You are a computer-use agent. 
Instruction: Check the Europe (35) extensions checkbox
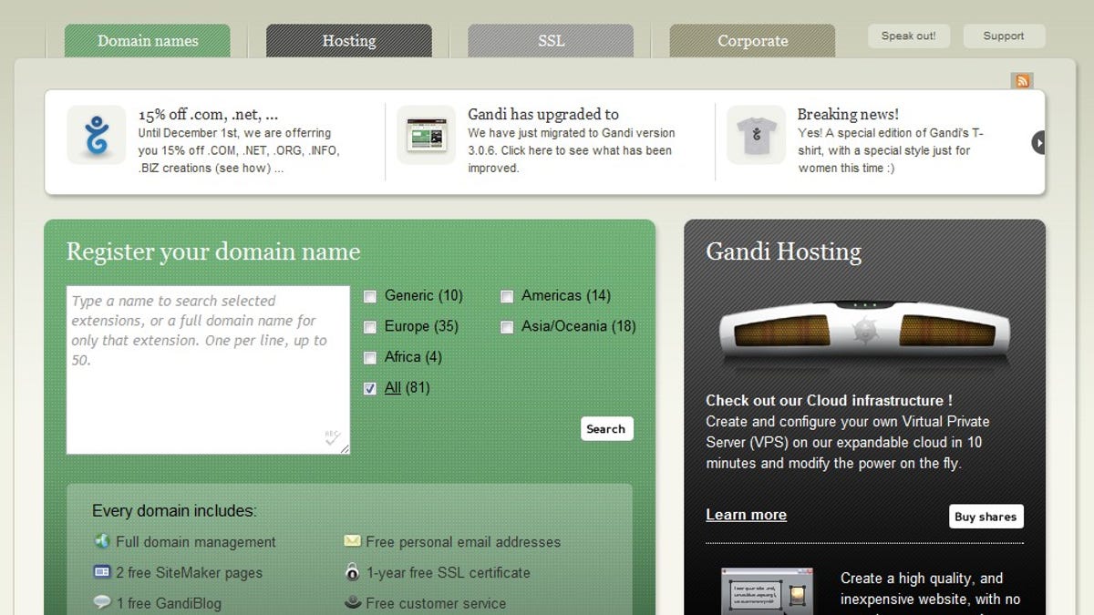370,327
